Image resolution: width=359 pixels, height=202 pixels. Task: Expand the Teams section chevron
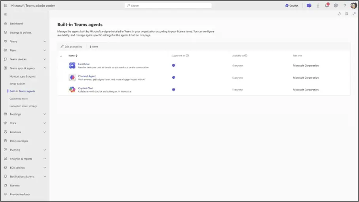45,42
